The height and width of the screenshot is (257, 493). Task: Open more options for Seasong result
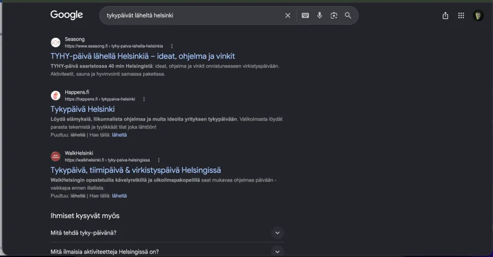(171, 46)
